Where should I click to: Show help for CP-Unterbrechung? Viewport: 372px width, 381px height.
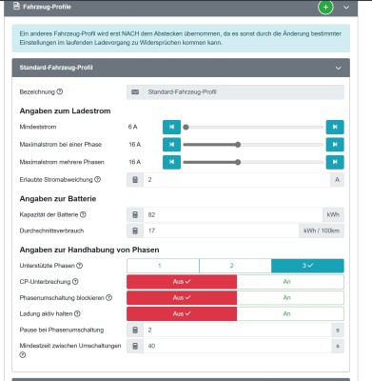tap(75, 282)
